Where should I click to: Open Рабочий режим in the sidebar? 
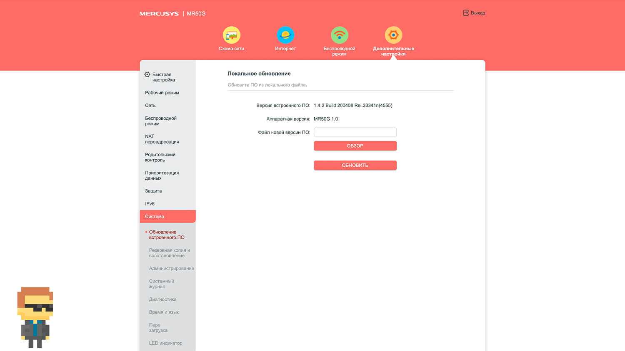(162, 93)
